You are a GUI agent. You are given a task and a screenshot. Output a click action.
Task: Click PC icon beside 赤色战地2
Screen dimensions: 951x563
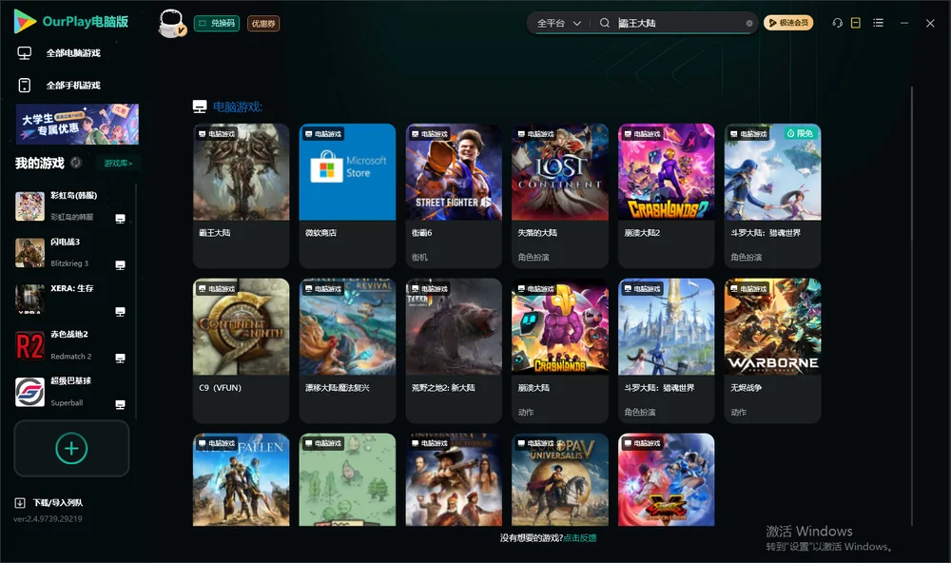tap(120, 358)
